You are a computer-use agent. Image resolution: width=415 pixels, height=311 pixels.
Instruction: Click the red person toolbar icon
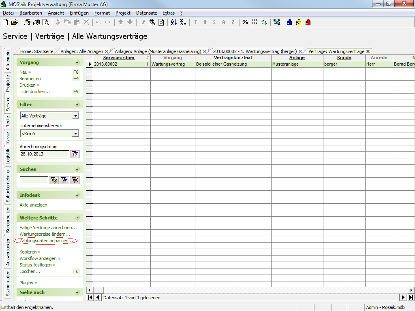coord(308,22)
